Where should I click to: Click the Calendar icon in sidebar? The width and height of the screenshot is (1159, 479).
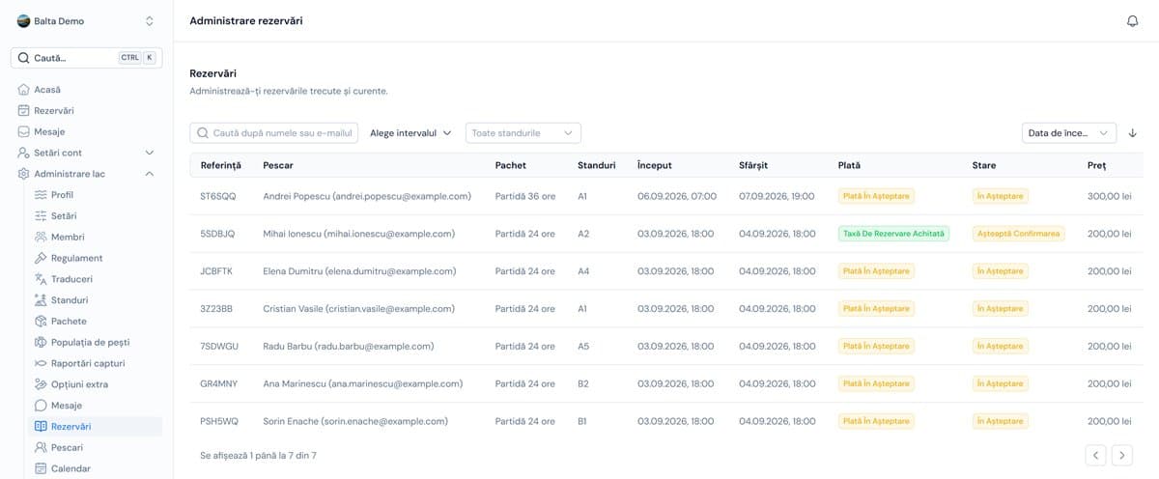coord(41,468)
